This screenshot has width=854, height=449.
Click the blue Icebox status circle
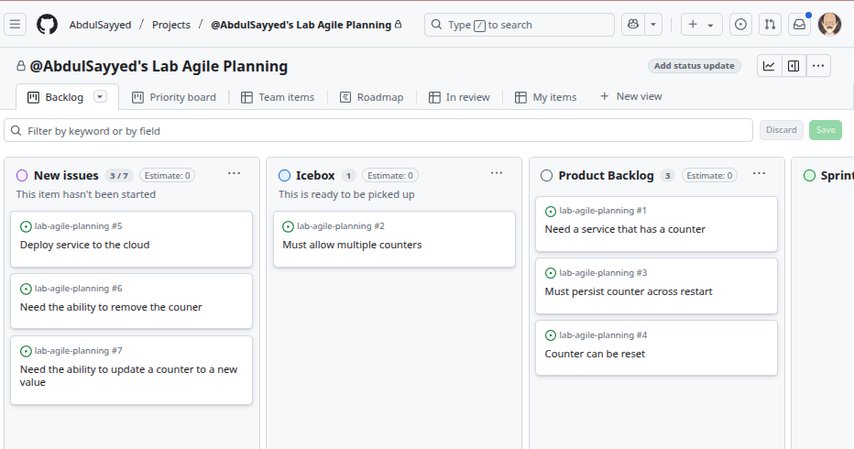pos(284,175)
